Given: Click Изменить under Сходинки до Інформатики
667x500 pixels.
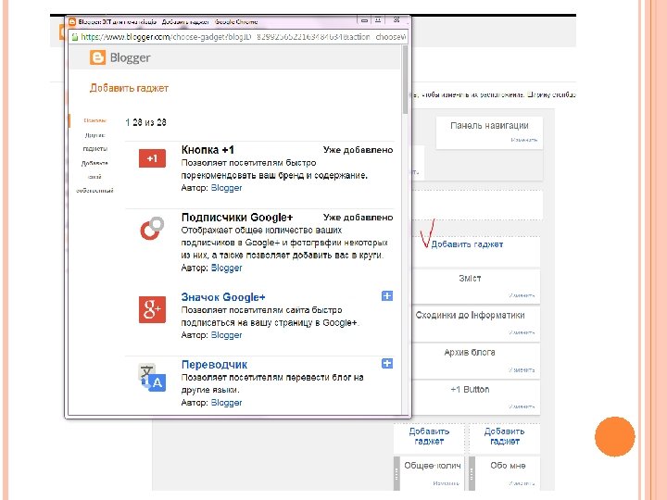Looking at the screenshot, I should 522,332.
